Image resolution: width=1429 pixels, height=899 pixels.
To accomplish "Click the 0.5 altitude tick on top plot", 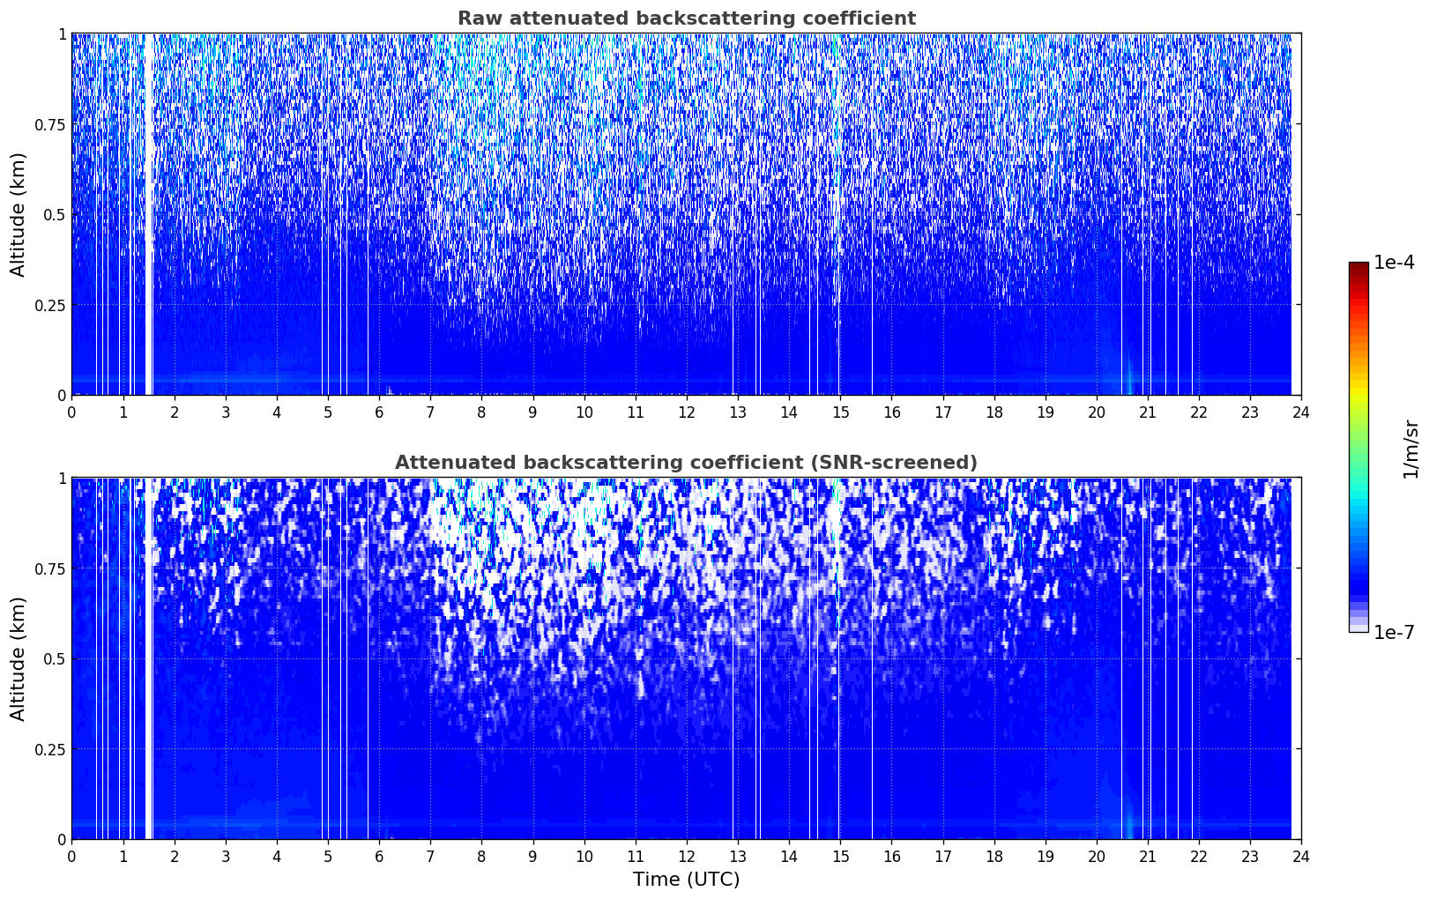I will [x=55, y=215].
